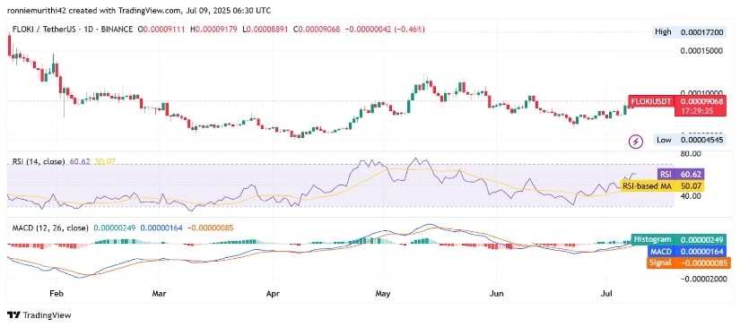Click the Feb label on time axis

pos(56,294)
